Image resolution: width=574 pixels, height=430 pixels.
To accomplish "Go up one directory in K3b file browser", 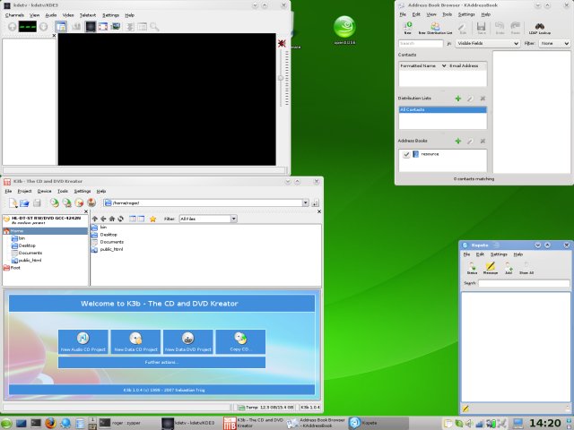I will click(x=95, y=219).
